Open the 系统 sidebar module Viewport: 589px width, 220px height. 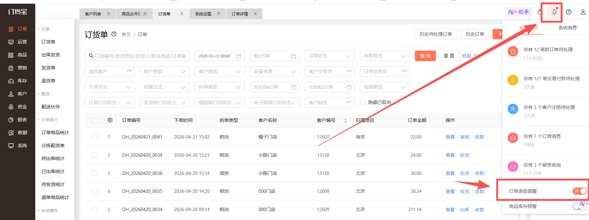[x=18, y=146]
